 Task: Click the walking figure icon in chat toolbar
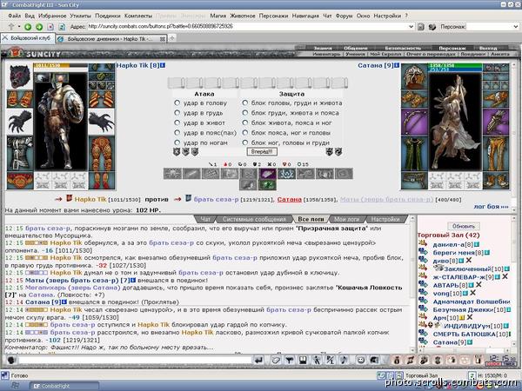click(x=317, y=360)
